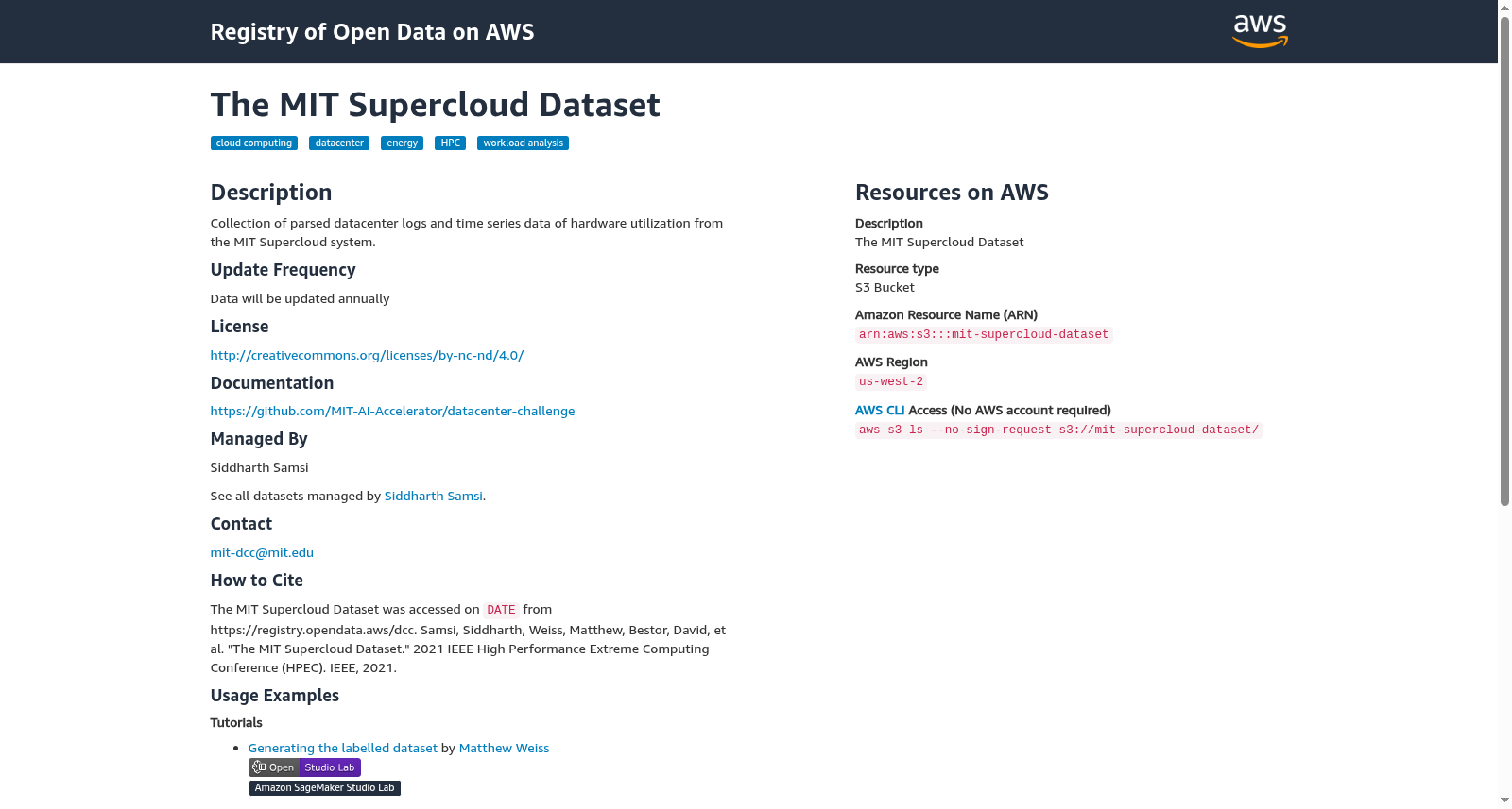Click the scrollbar up arrow
Viewport: 1512px width, 809px height.
[x=1504, y=8]
